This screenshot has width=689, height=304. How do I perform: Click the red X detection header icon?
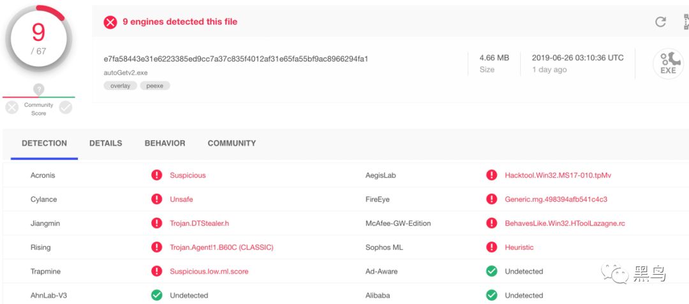tap(110, 22)
